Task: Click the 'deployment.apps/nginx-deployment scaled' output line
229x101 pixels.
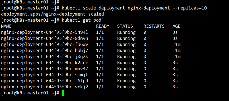Action: [x=53, y=14]
